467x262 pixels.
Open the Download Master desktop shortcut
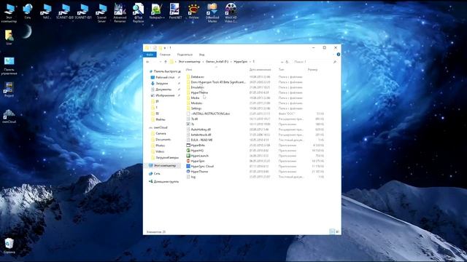212,13
